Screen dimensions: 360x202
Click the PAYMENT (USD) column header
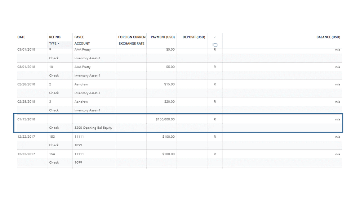click(163, 37)
